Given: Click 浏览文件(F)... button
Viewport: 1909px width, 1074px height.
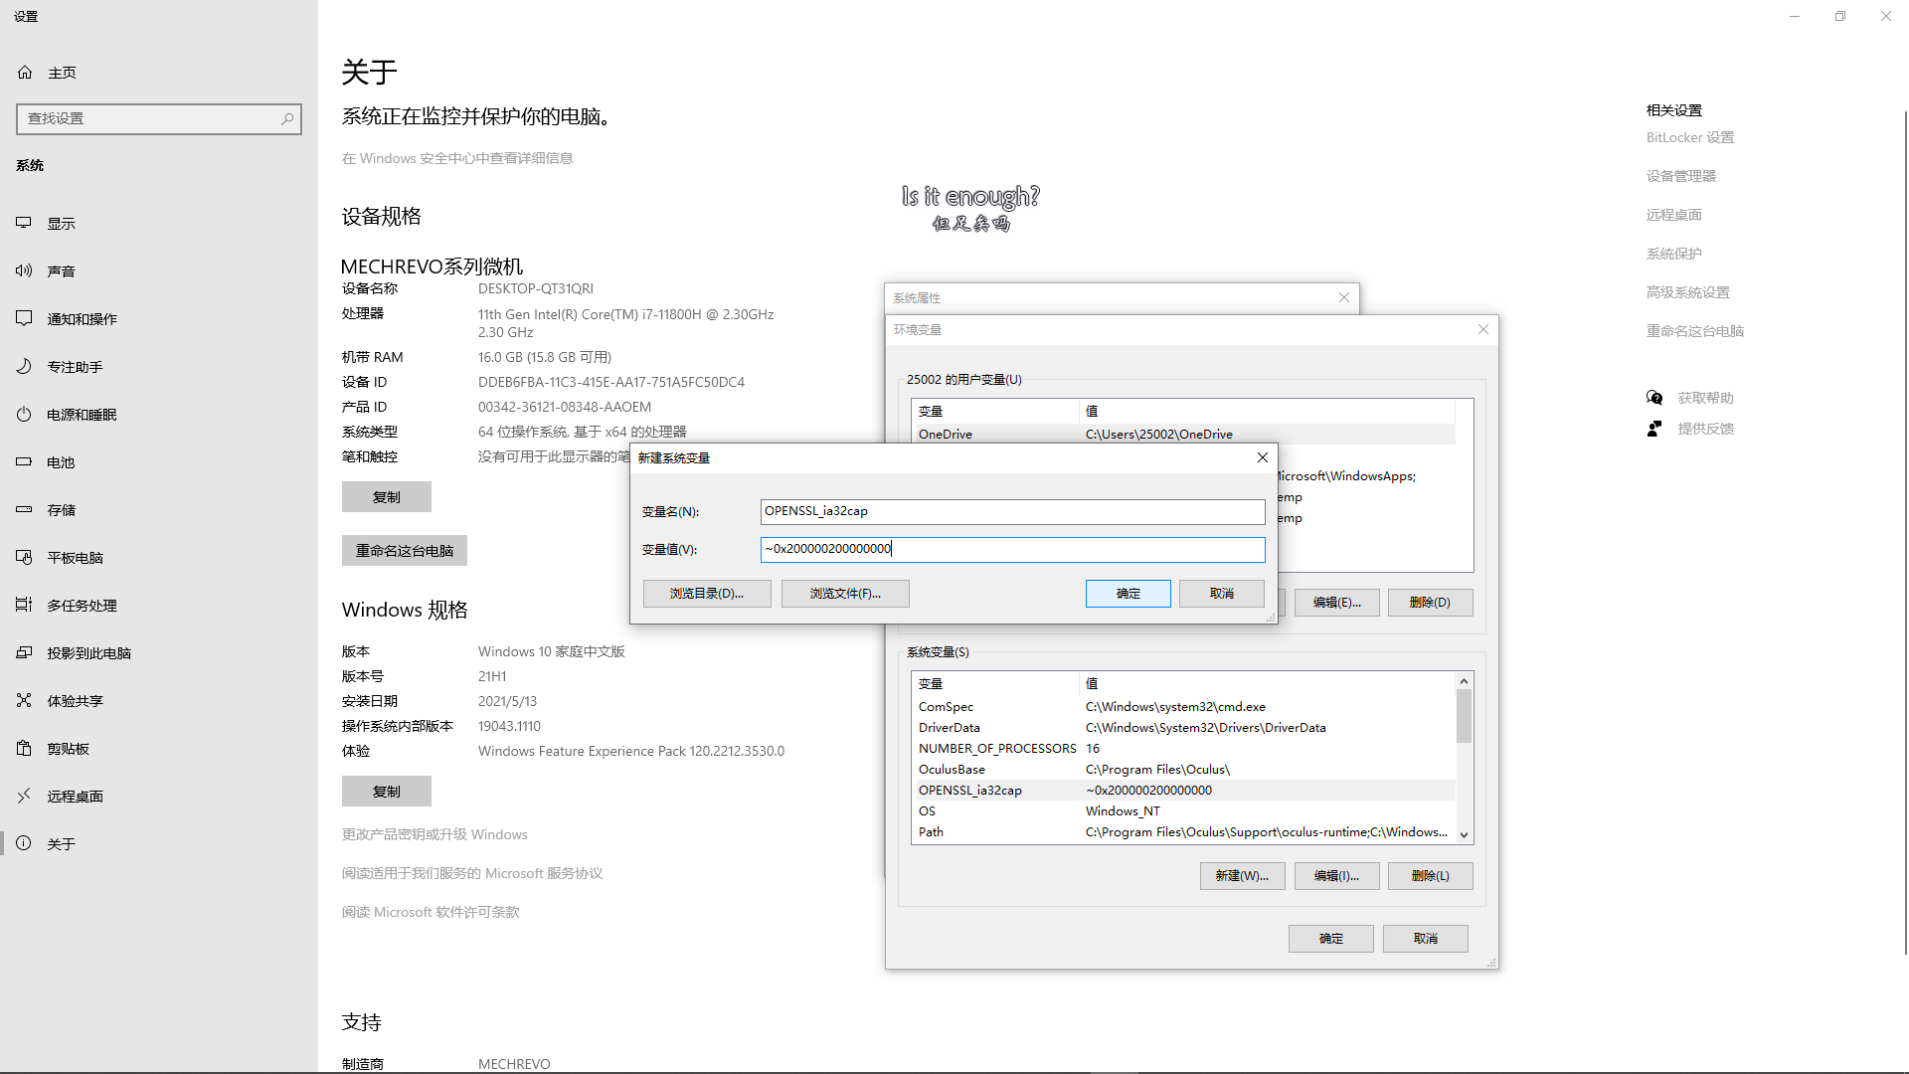Looking at the screenshot, I should [845, 594].
